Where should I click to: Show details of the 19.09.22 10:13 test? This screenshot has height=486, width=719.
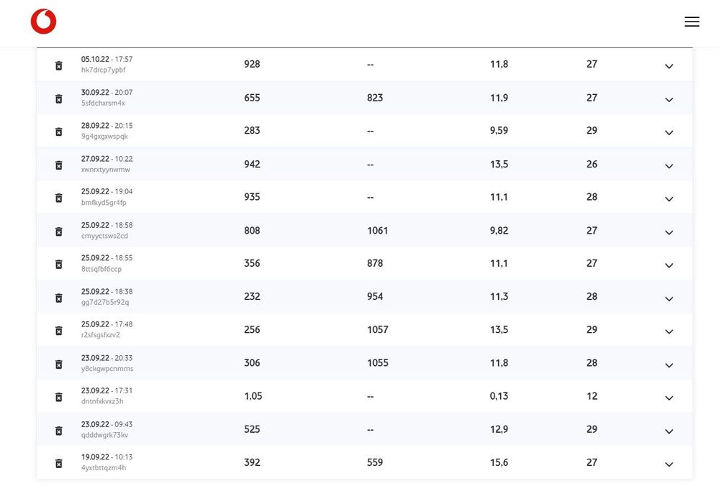point(669,464)
